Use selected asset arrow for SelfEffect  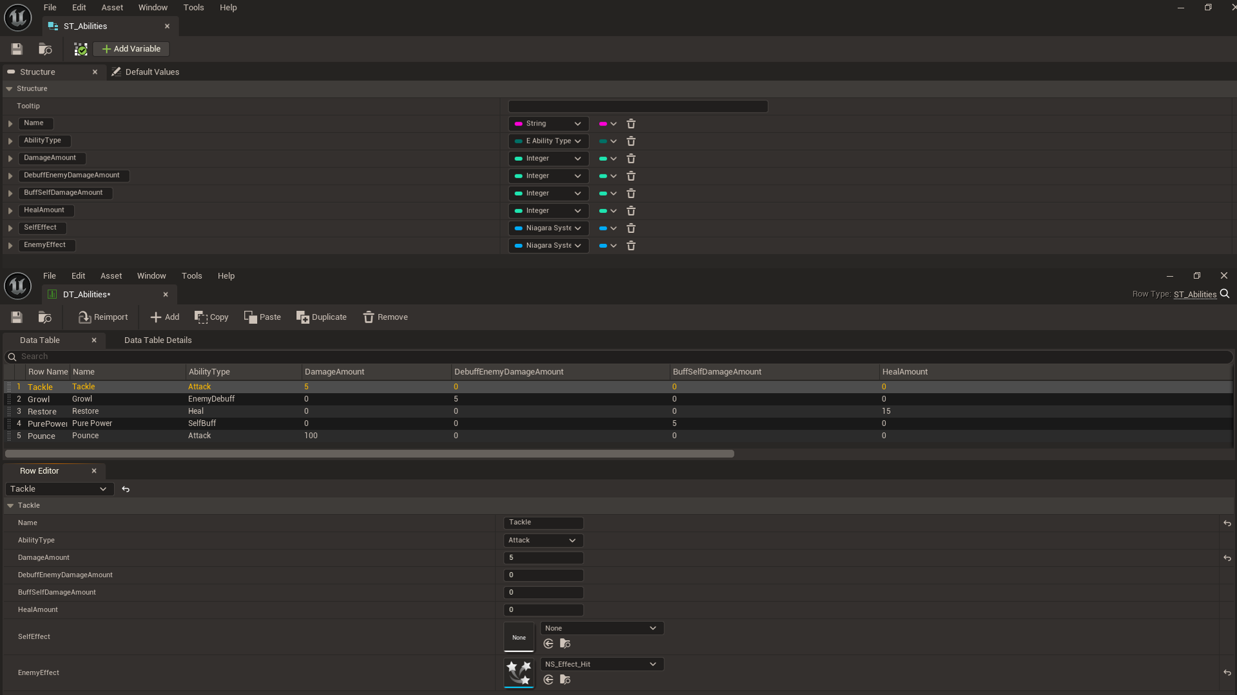coord(548,644)
